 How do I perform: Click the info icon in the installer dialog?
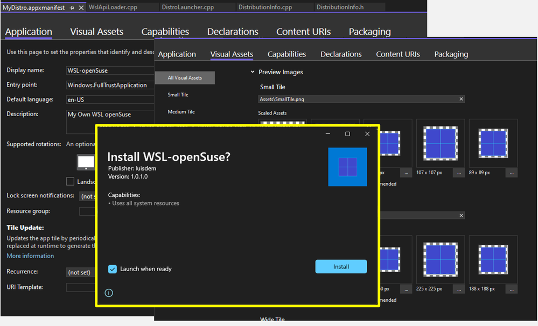point(109,293)
